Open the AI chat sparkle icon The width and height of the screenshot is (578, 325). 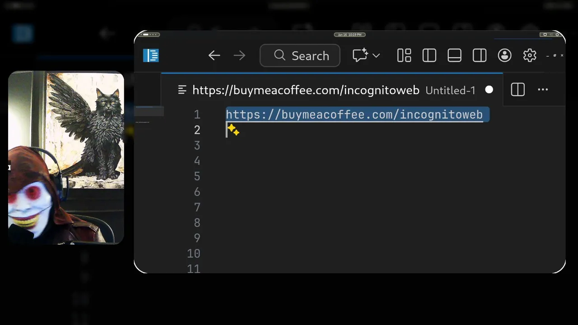click(360, 56)
